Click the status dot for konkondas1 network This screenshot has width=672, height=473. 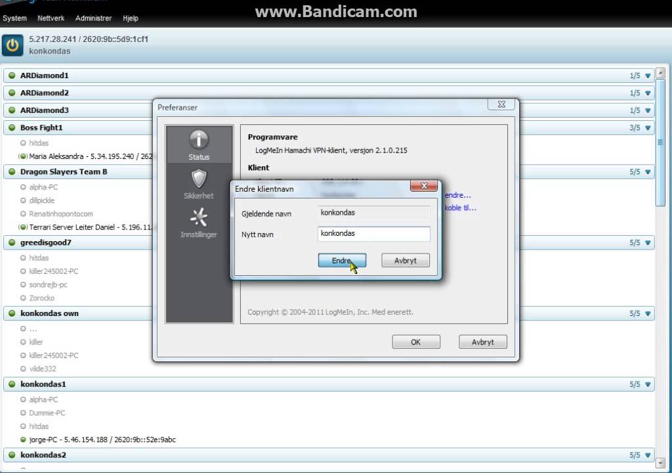click(12, 384)
